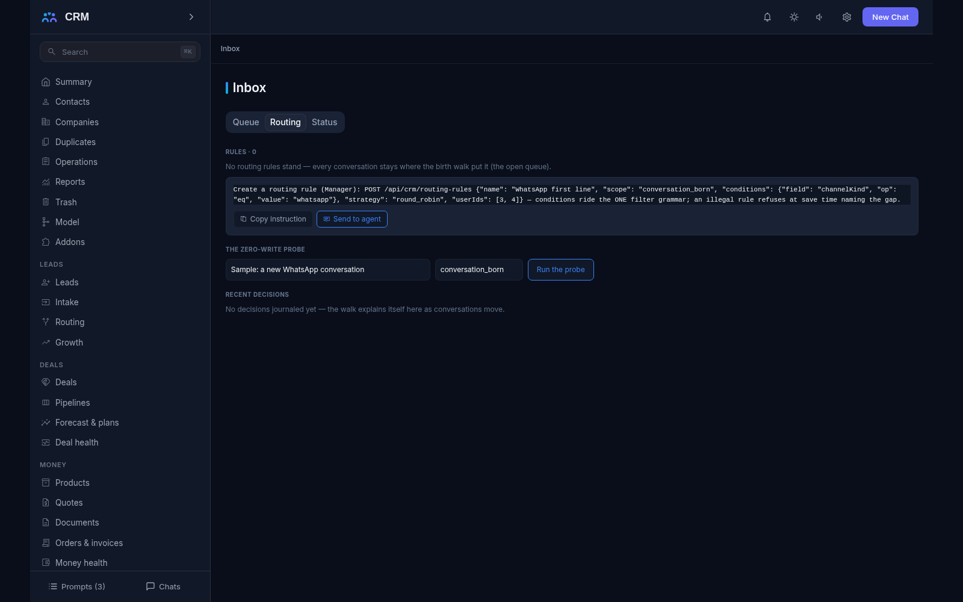Image resolution: width=963 pixels, height=602 pixels.
Task: Open Chats at sidebar bottom
Action: point(163,586)
